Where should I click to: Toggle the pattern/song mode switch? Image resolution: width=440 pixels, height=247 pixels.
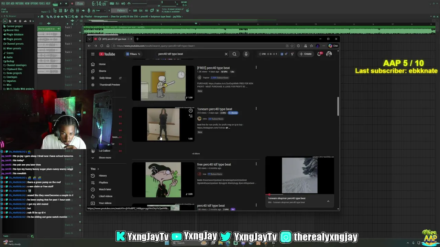coord(55,4)
